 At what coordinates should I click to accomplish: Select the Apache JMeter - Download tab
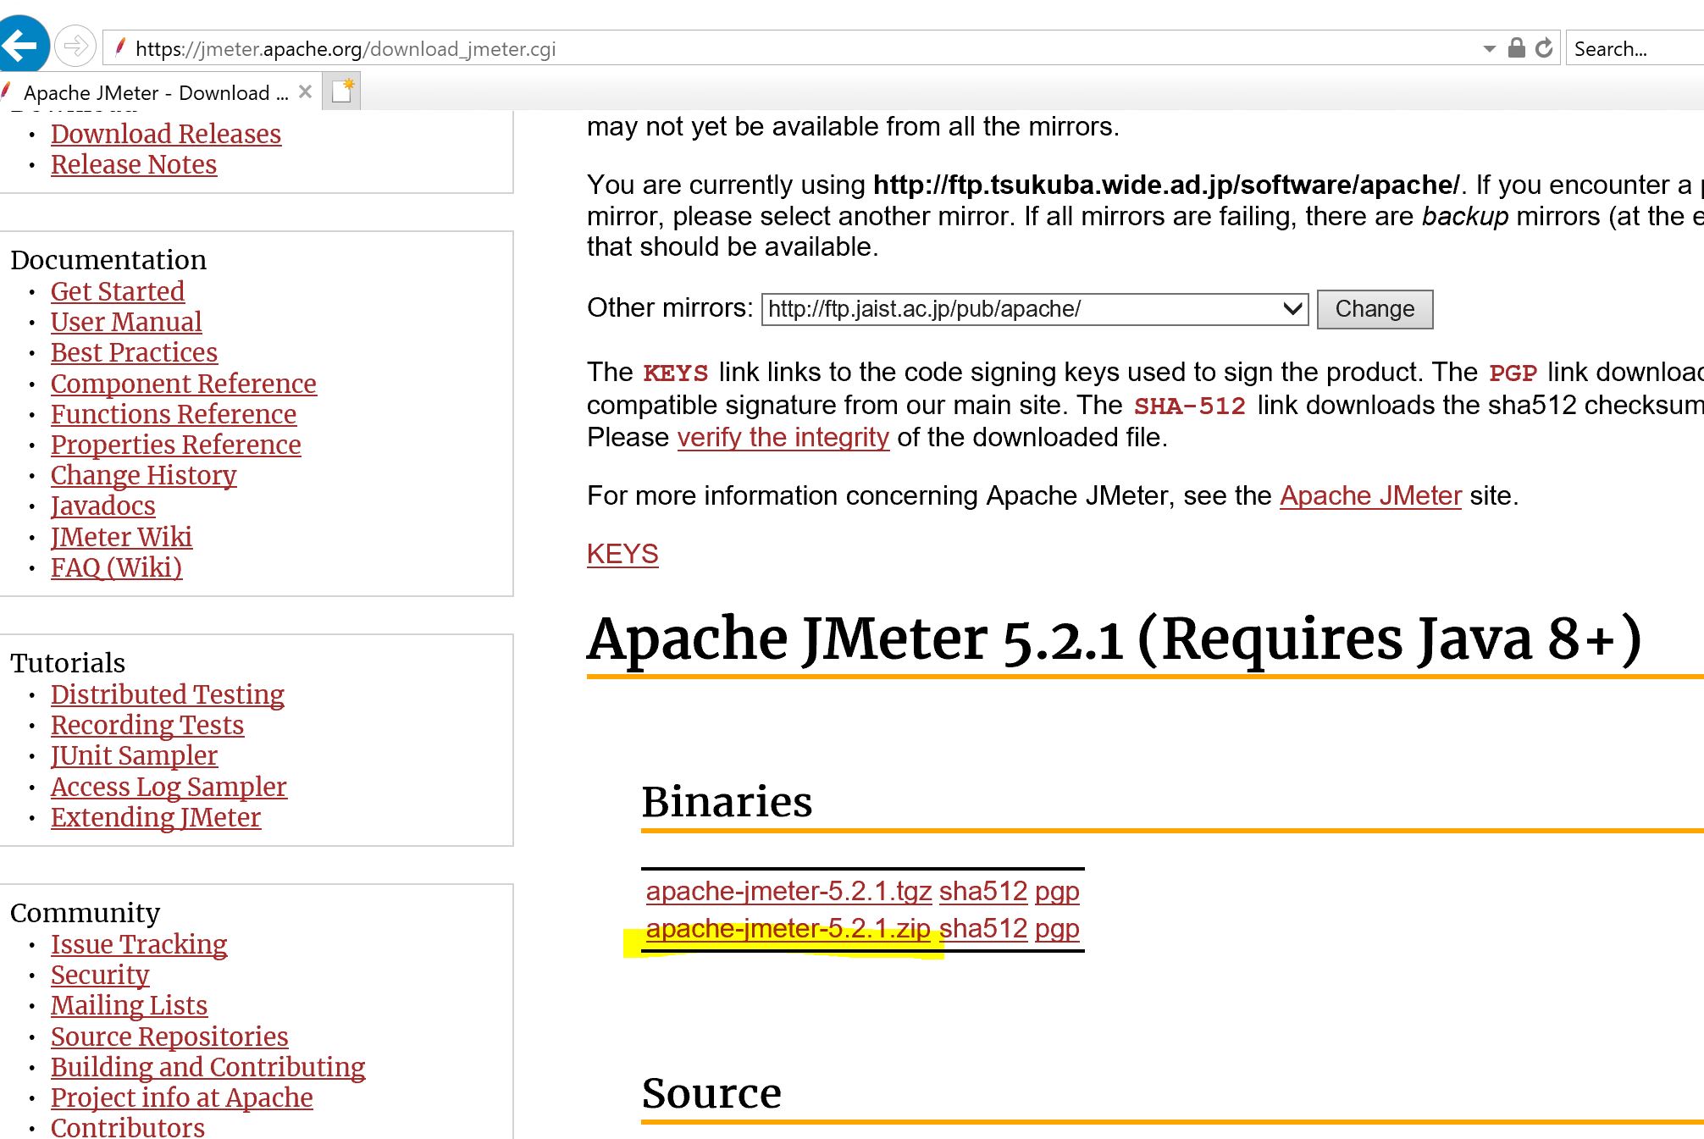[155, 92]
